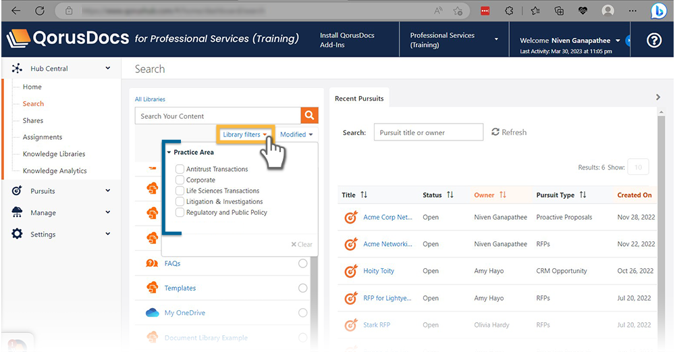Open browser settings and more menu
675x352 pixels.
point(632,11)
